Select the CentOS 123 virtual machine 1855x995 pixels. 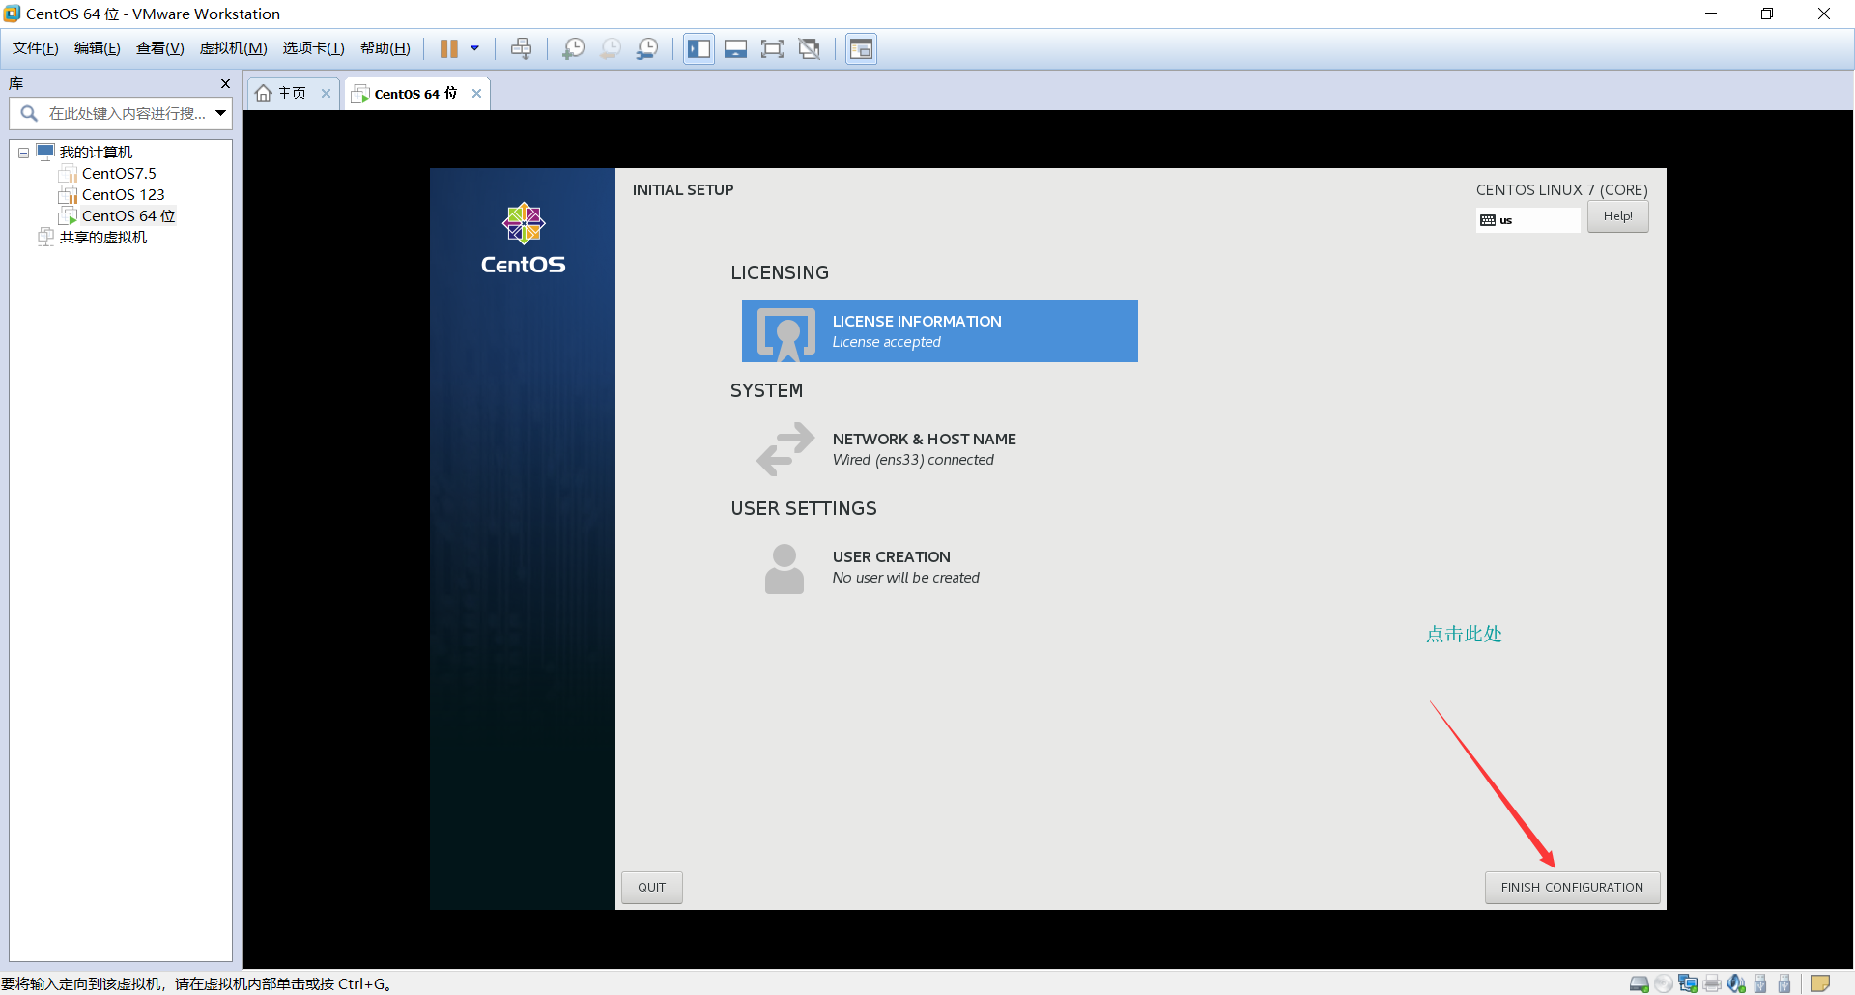tap(123, 194)
